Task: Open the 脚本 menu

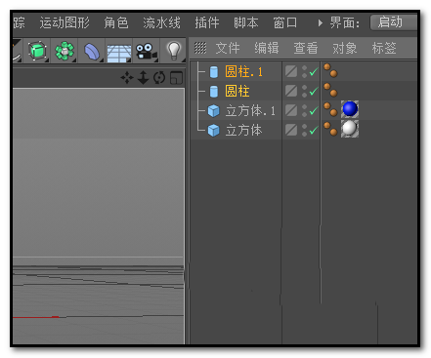Action: [x=246, y=22]
